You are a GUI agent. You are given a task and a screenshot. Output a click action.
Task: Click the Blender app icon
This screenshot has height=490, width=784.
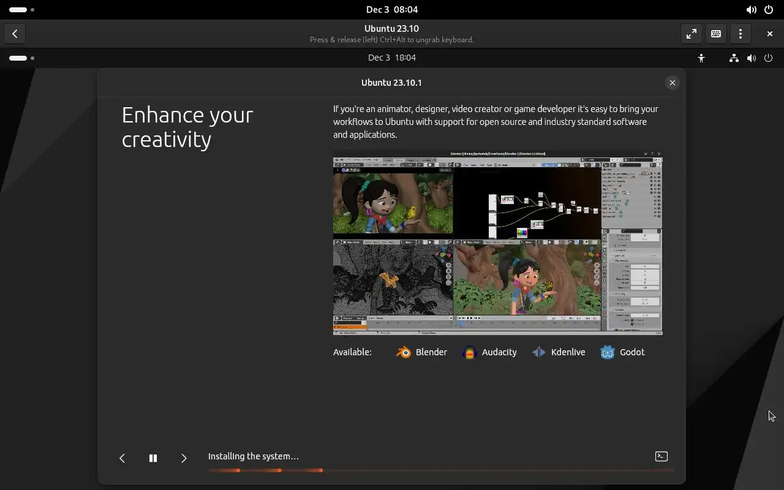click(404, 352)
